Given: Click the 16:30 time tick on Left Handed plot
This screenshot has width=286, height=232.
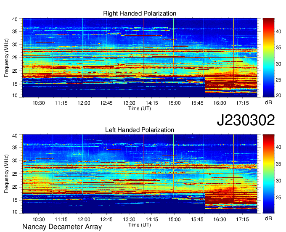Looking at the screenshot, I should tap(220, 219).
